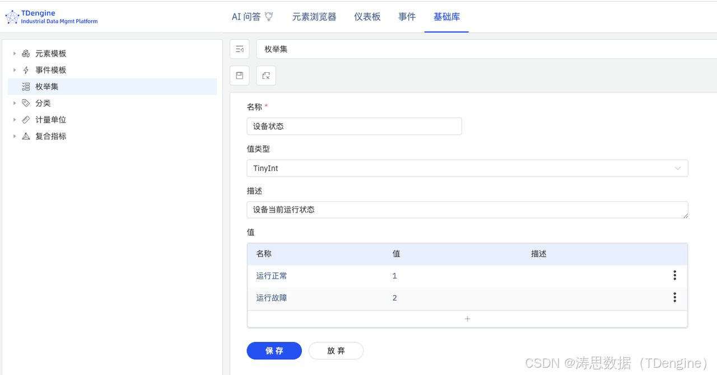Click the 描述 column header in values table

[x=539, y=254]
